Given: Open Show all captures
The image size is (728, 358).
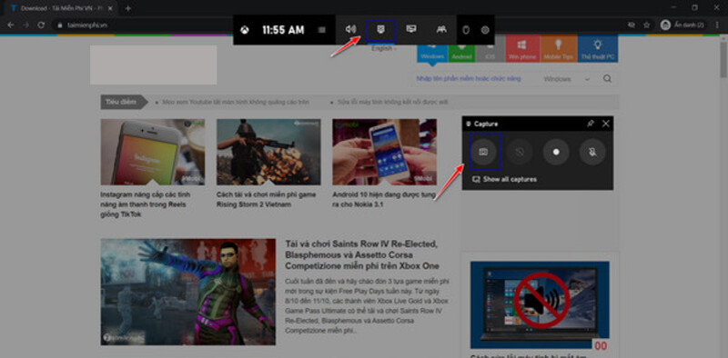Looking at the screenshot, I should click(504, 180).
